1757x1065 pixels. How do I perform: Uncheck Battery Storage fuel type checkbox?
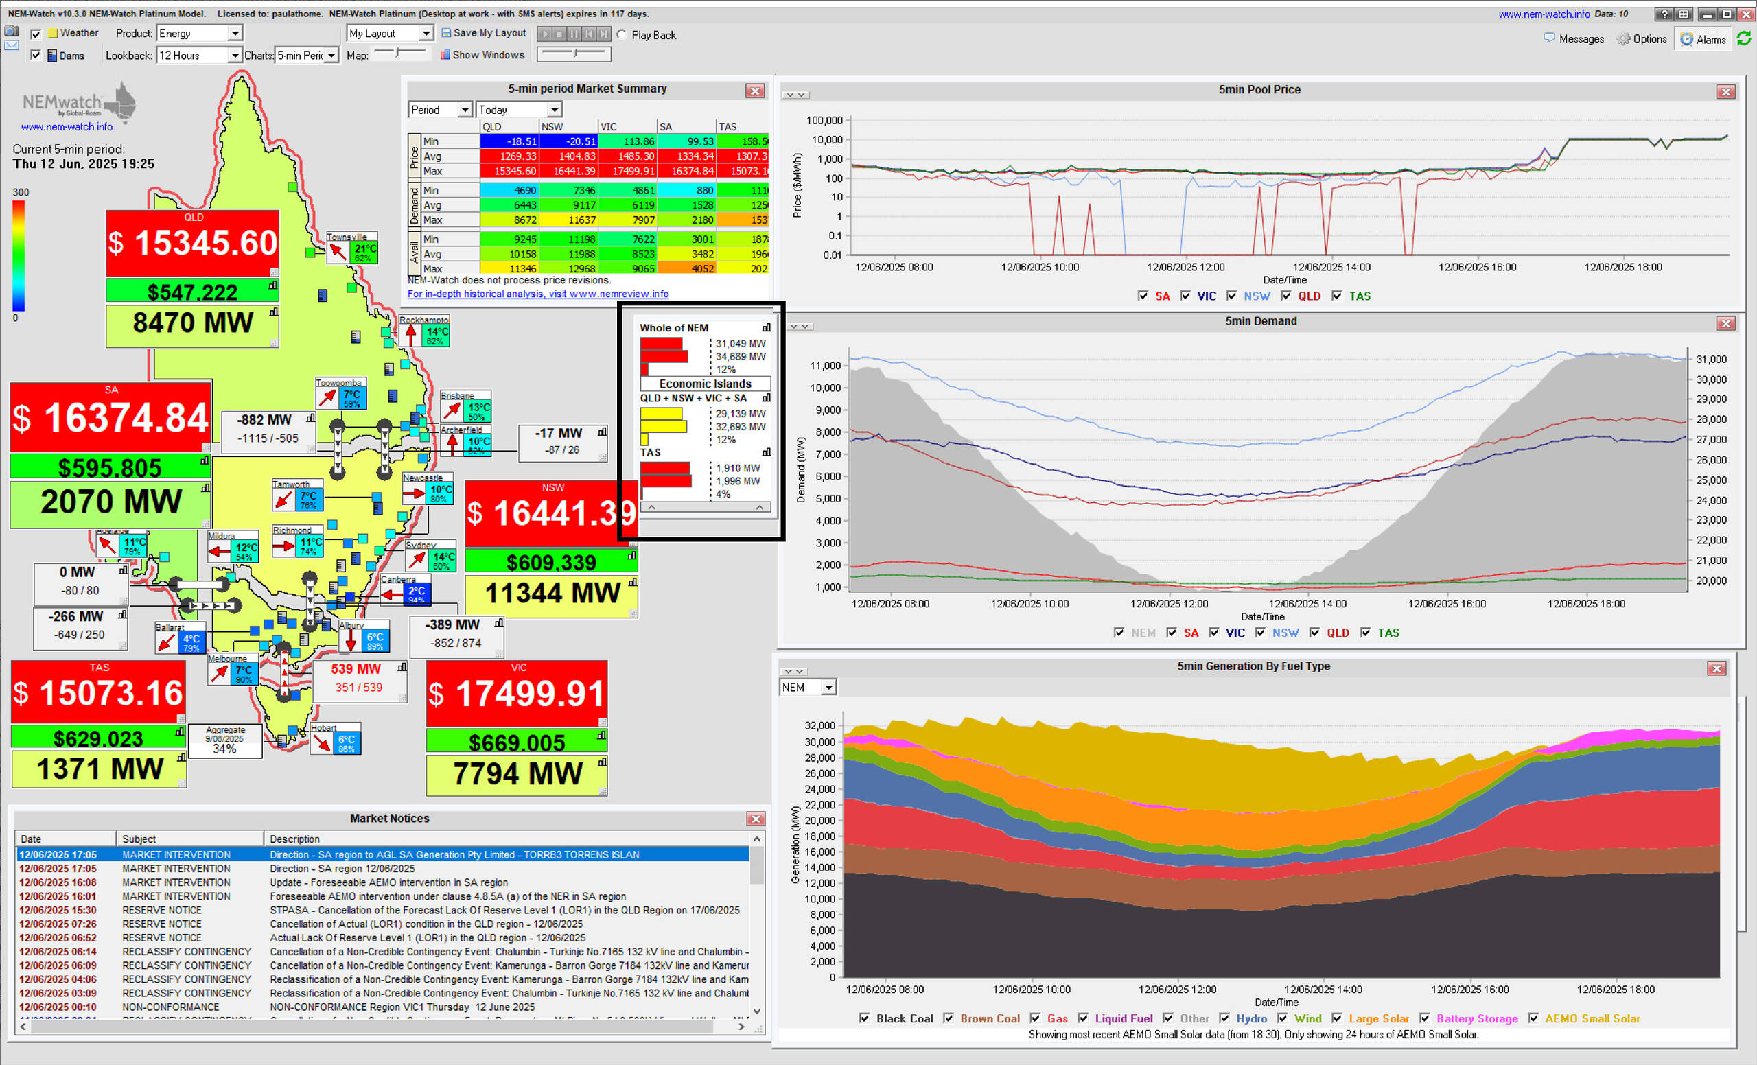click(1425, 1018)
